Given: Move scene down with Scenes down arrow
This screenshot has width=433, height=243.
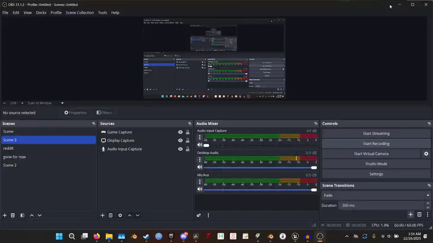Looking at the screenshot, I should pos(40,215).
